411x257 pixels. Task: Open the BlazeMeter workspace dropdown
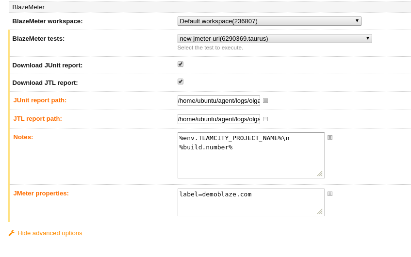pyautogui.click(x=269, y=21)
